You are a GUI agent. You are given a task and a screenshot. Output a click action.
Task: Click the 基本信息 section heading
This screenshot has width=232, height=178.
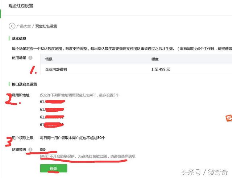pyautogui.click(x=19, y=39)
